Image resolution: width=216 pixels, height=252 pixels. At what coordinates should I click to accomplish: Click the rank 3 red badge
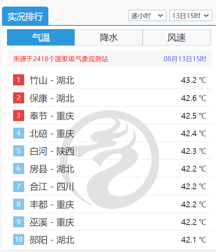18,115
